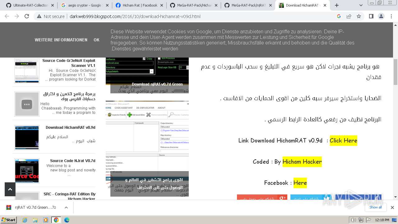Viewport: 398px width, 224px height.
Task: Open volume control in system tray
Action: (x=354, y=220)
